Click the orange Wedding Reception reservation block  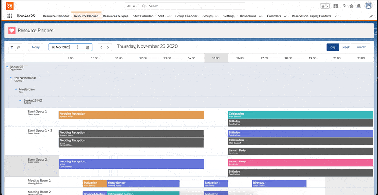[131, 115]
